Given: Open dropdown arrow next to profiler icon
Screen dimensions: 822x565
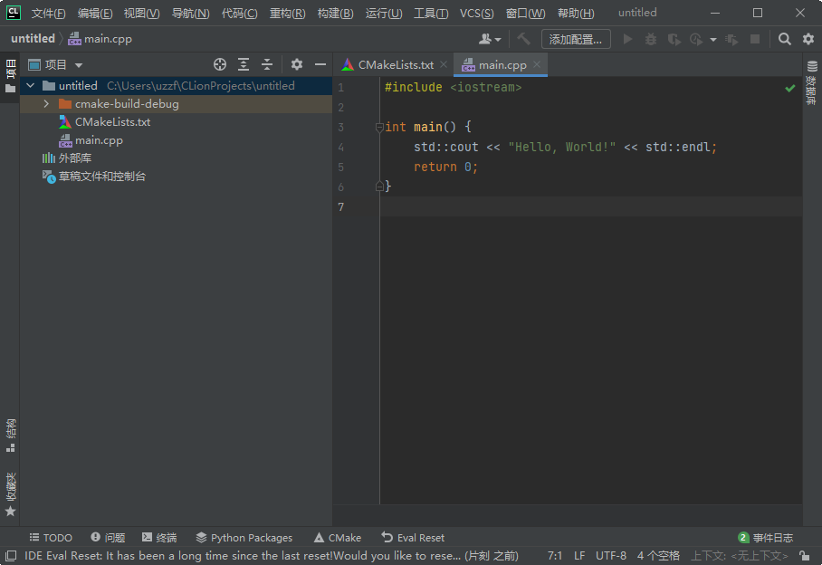Looking at the screenshot, I should click(713, 39).
